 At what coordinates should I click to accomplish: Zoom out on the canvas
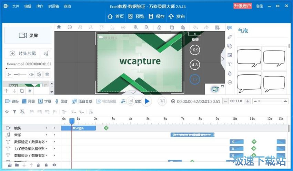pos(147,27)
